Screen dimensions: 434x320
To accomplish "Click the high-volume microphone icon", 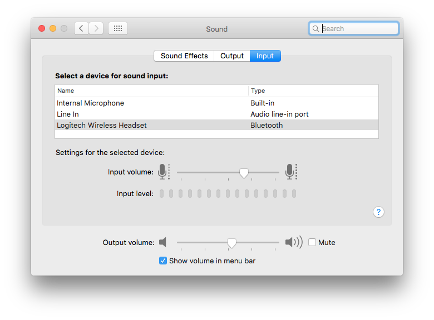I will coord(290,172).
